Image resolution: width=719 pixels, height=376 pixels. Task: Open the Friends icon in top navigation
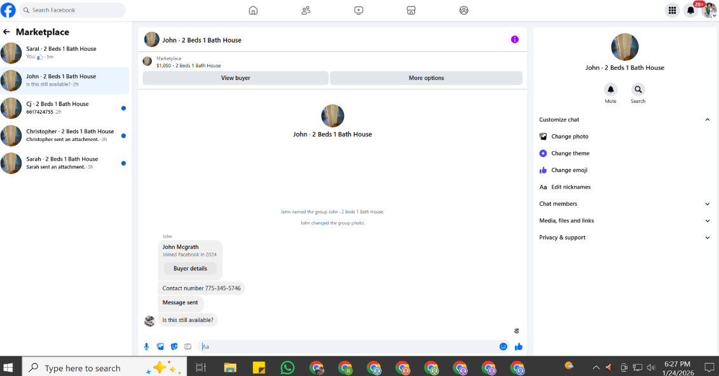coord(306,10)
